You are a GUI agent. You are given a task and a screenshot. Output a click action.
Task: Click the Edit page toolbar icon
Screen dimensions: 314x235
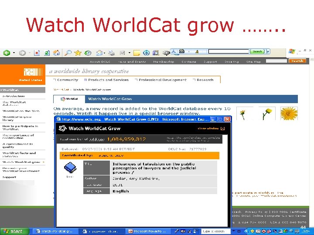point(123,53)
